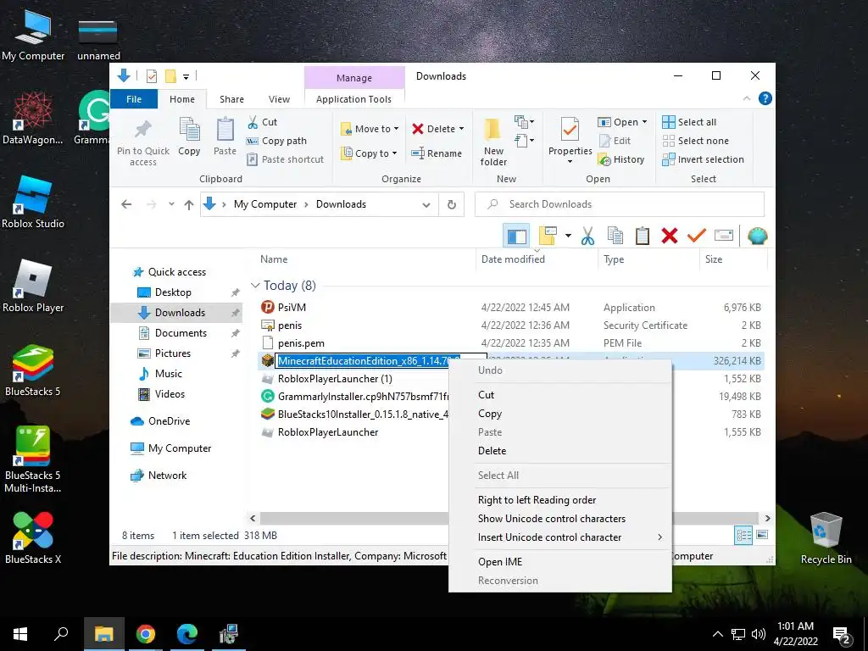This screenshot has width=868, height=651.
Task: Toggle the preview pane toolbar icon
Action: point(516,236)
